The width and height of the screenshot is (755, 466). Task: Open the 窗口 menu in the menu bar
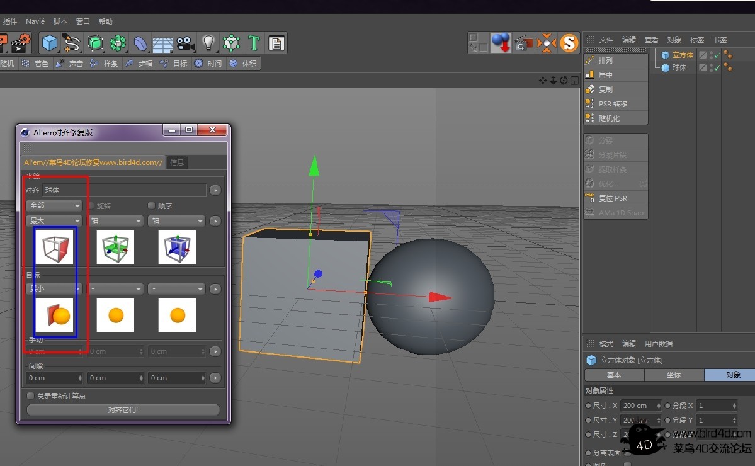(x=82, y=21)
